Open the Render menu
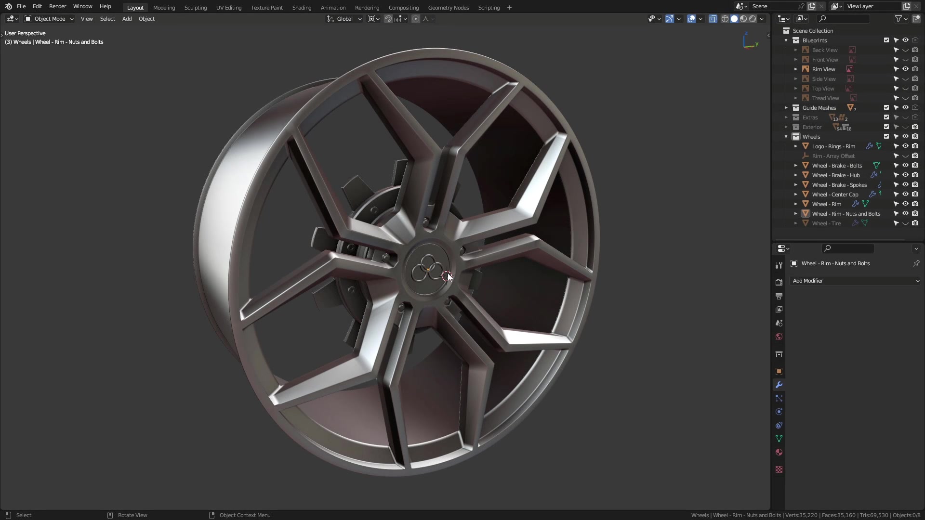 [57, 6]
